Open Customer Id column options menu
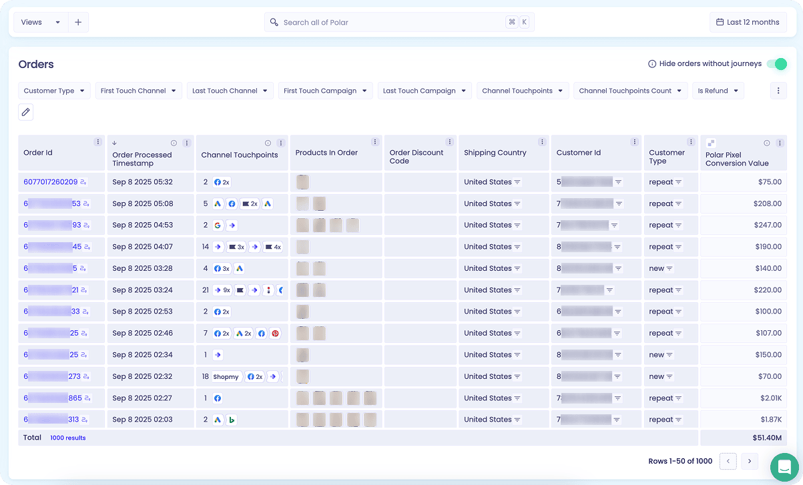 pos(635,142)
